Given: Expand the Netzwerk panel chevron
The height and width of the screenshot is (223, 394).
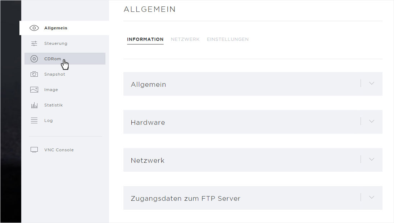Looking at the screenshot, I should click(x=372, y=159).
